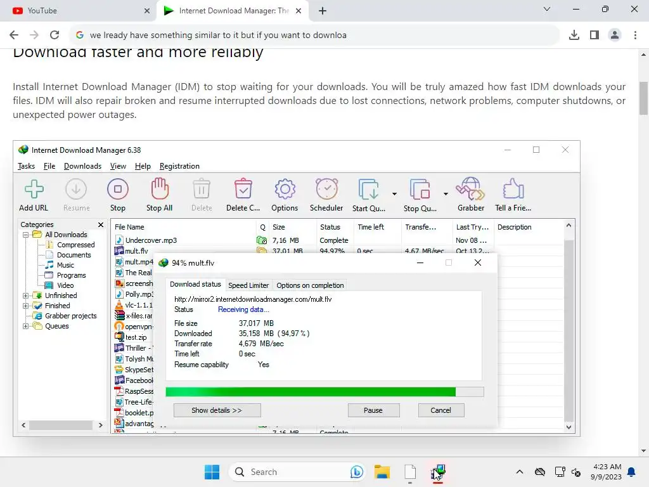Click the download list scroll down arrow
This screenshot has height=487, width=649.
[569, 427]
